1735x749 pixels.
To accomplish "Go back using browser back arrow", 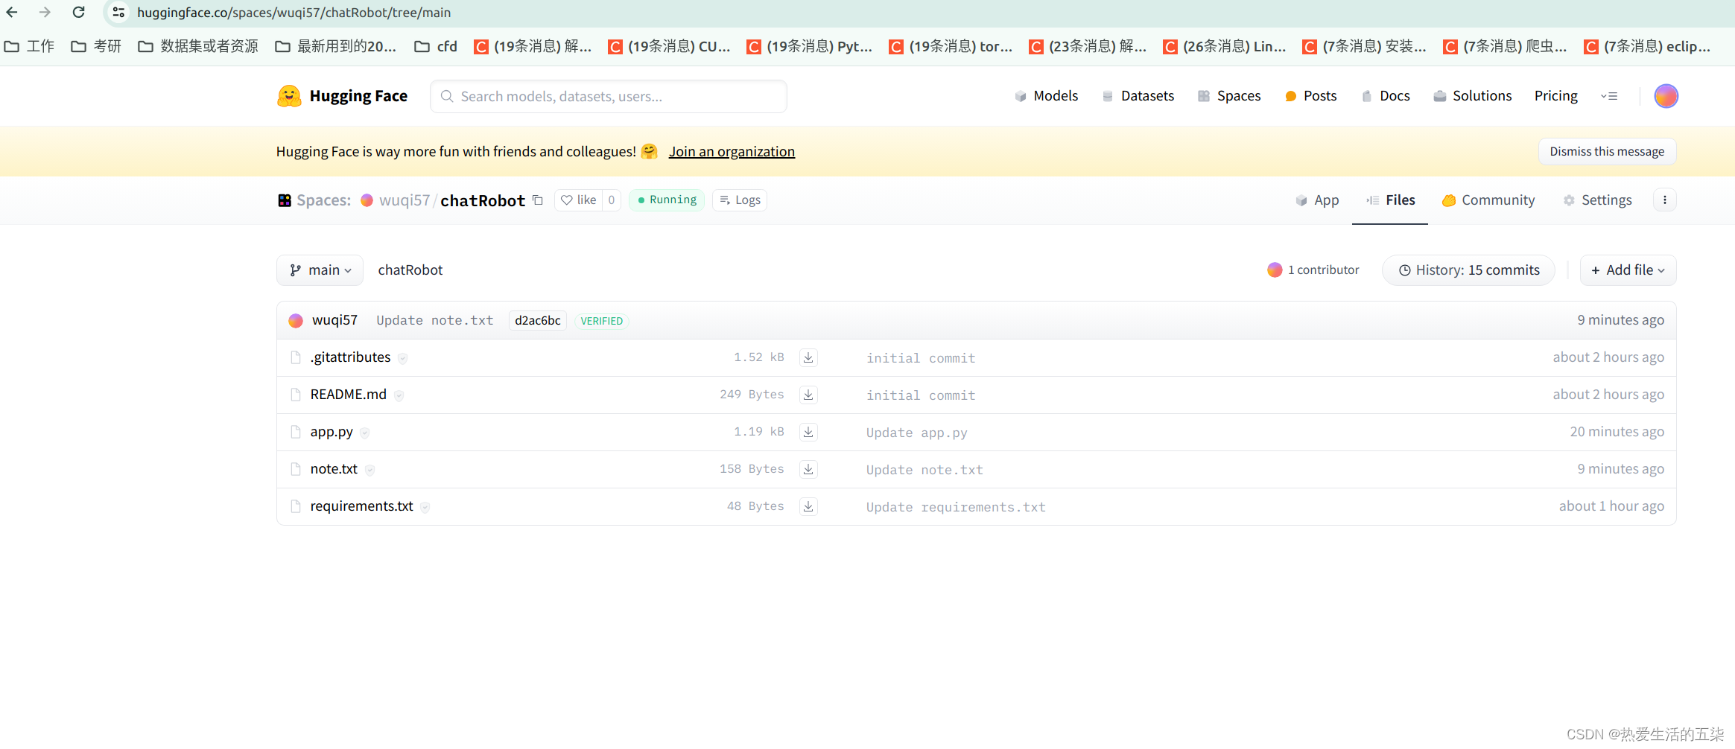I will click(x=12, y=12).
